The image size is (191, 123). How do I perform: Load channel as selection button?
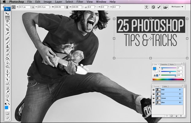(167, 116)
